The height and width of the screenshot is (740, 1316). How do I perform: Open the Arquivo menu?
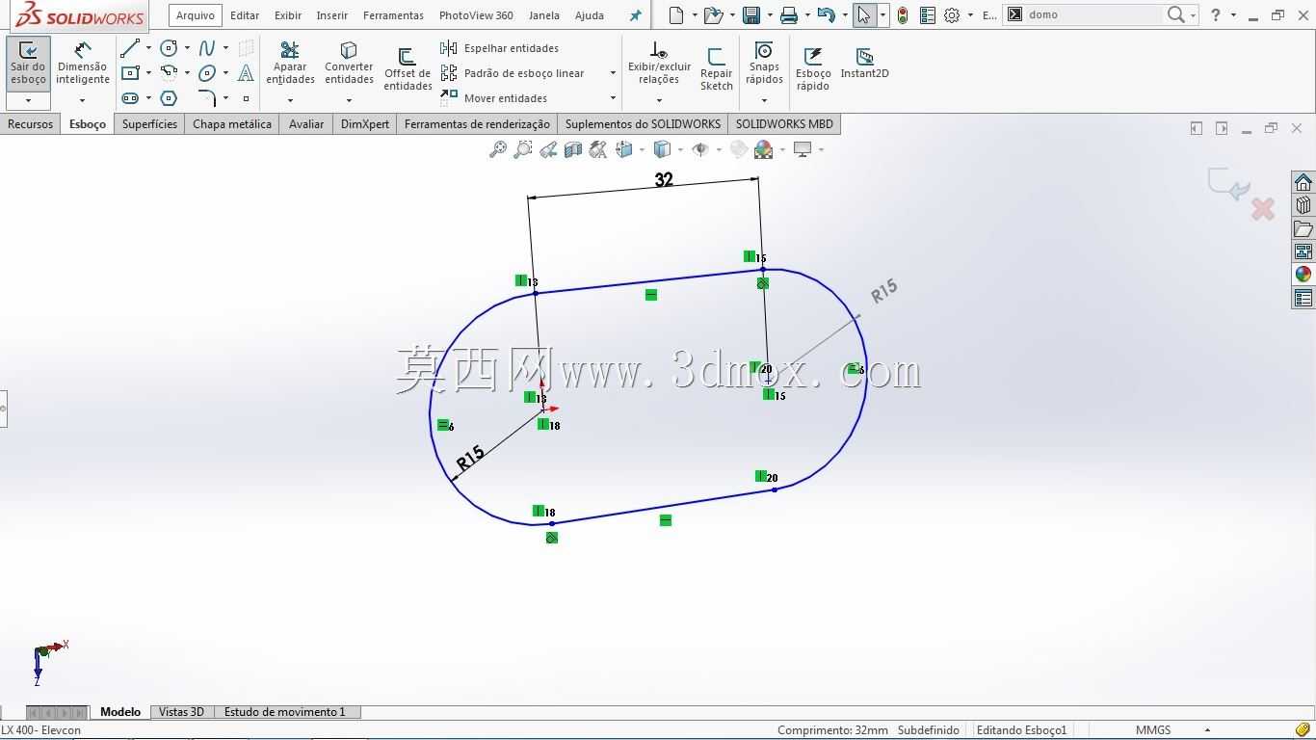coord(196,15)
